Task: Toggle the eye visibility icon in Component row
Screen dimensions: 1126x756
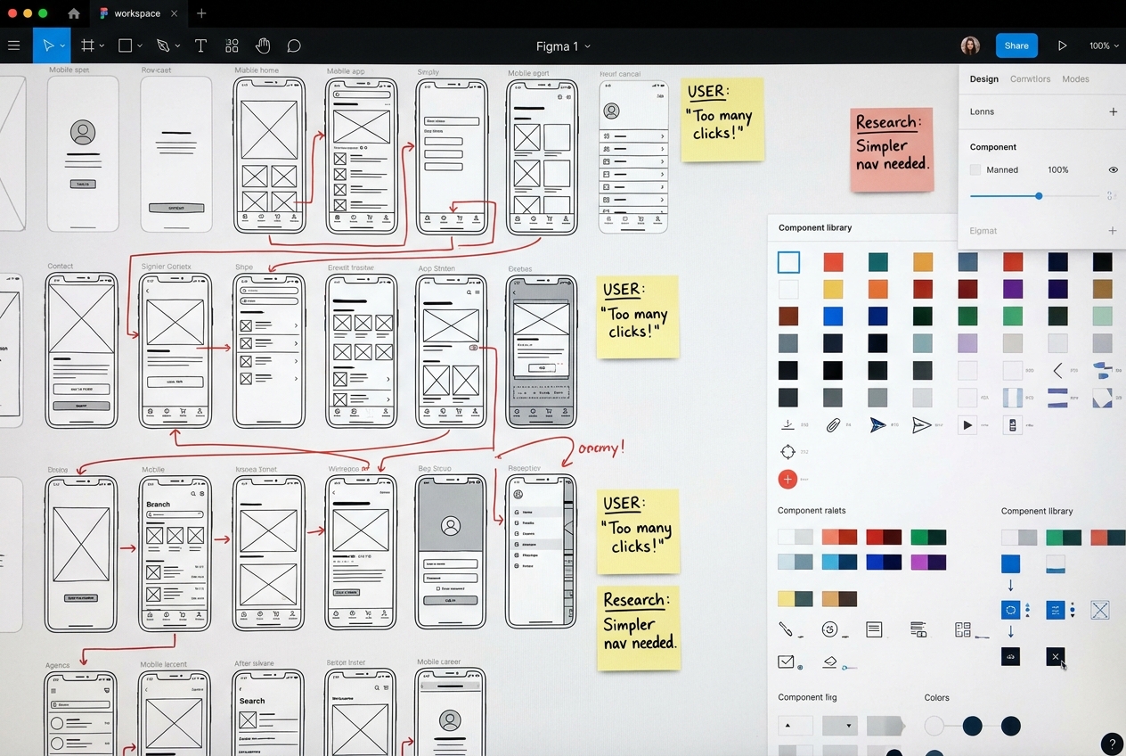Action: coord(1113,169)
